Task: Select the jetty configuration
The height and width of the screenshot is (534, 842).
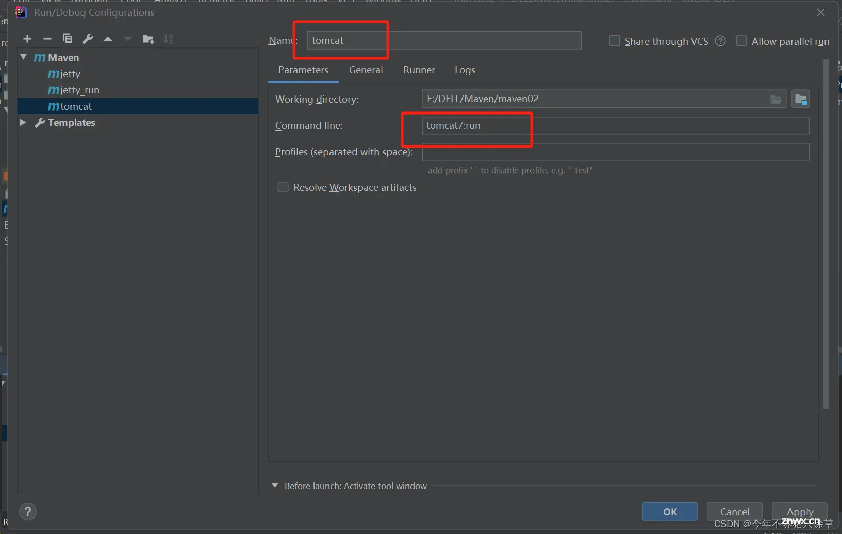Action: point(138,74)
